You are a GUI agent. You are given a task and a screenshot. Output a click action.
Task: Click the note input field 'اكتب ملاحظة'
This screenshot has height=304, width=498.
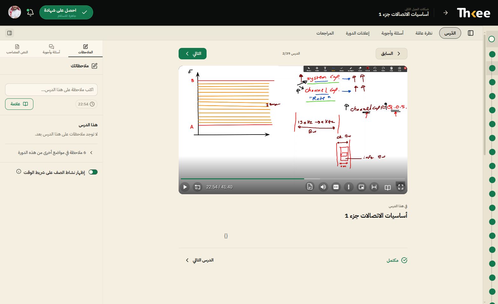51,90
